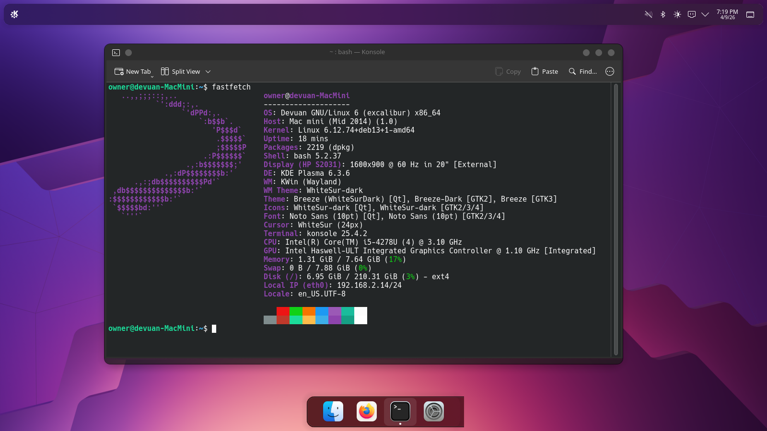Viewport: 767px width, 431px height.
Task: Click the Paste toolbar button
Action: (545, 71)
